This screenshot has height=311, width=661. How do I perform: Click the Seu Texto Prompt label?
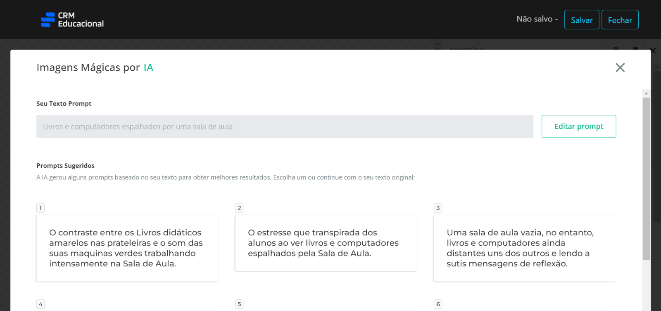[x=64, y=104]
